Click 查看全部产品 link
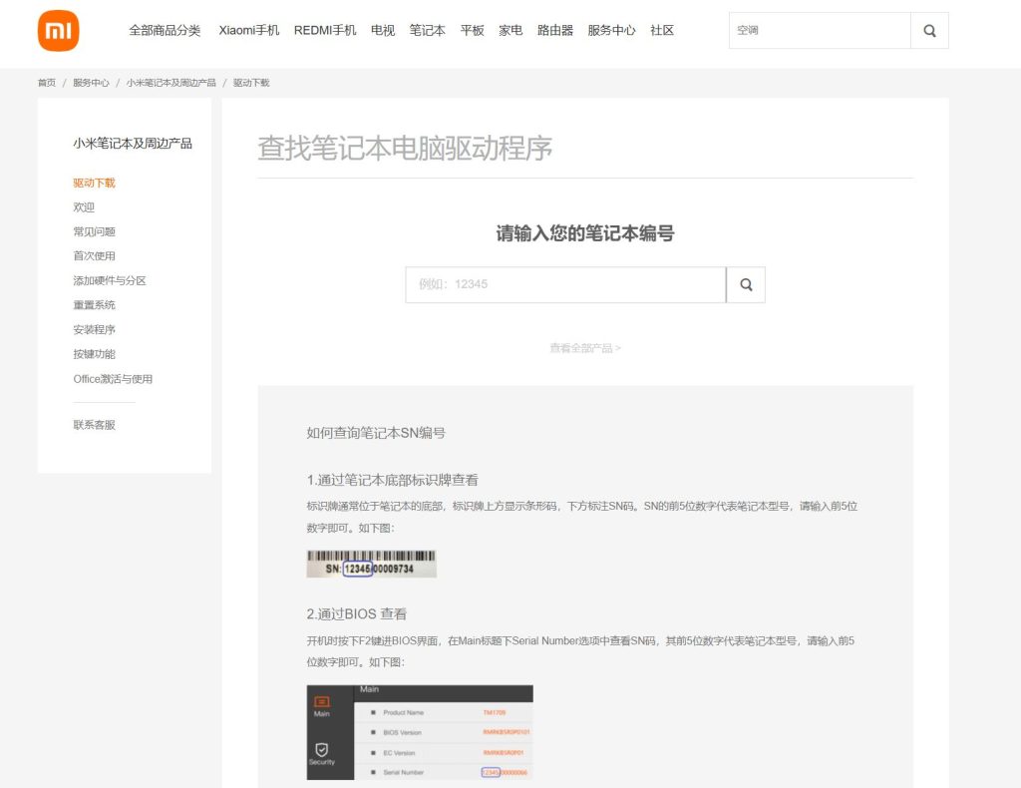Screen dimensions: 1021x788 (585, 348)
